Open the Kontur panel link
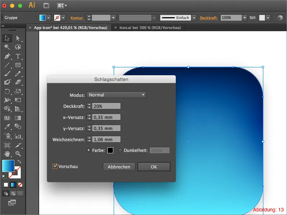The width and height of the screenshot is (287, 215). point(77,18)
